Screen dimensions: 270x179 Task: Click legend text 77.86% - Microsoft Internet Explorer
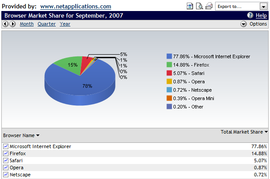212,56
